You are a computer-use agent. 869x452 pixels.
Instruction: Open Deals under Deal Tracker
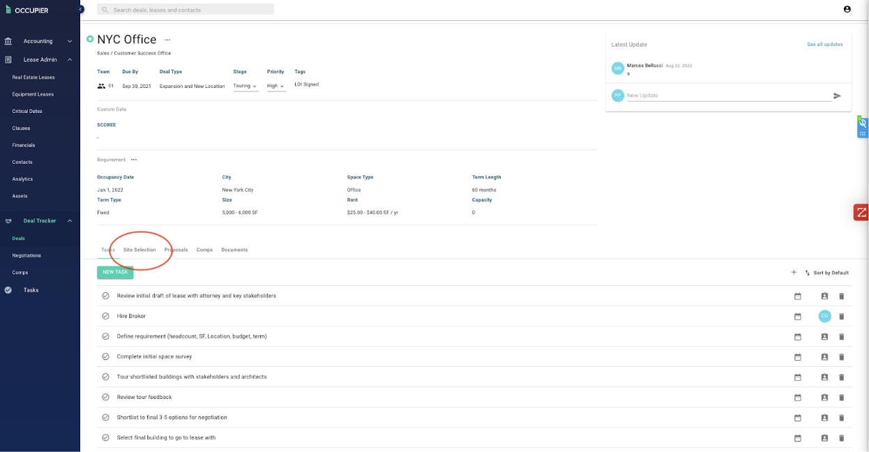[18, 239]
